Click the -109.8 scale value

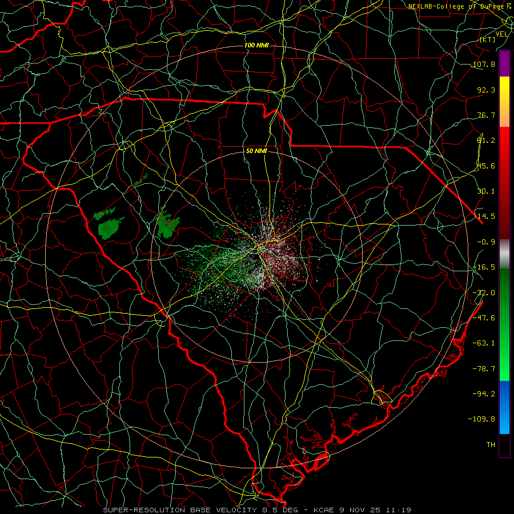[x=481, y=419]
